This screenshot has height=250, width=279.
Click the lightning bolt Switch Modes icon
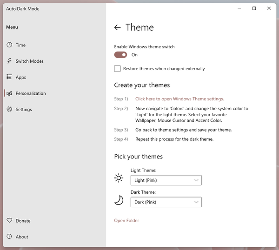pyautogui.click(x=9, y=61)
